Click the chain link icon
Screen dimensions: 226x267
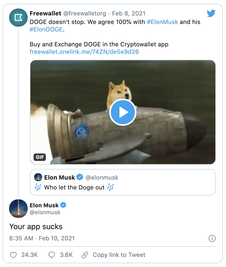coord(85,255)
